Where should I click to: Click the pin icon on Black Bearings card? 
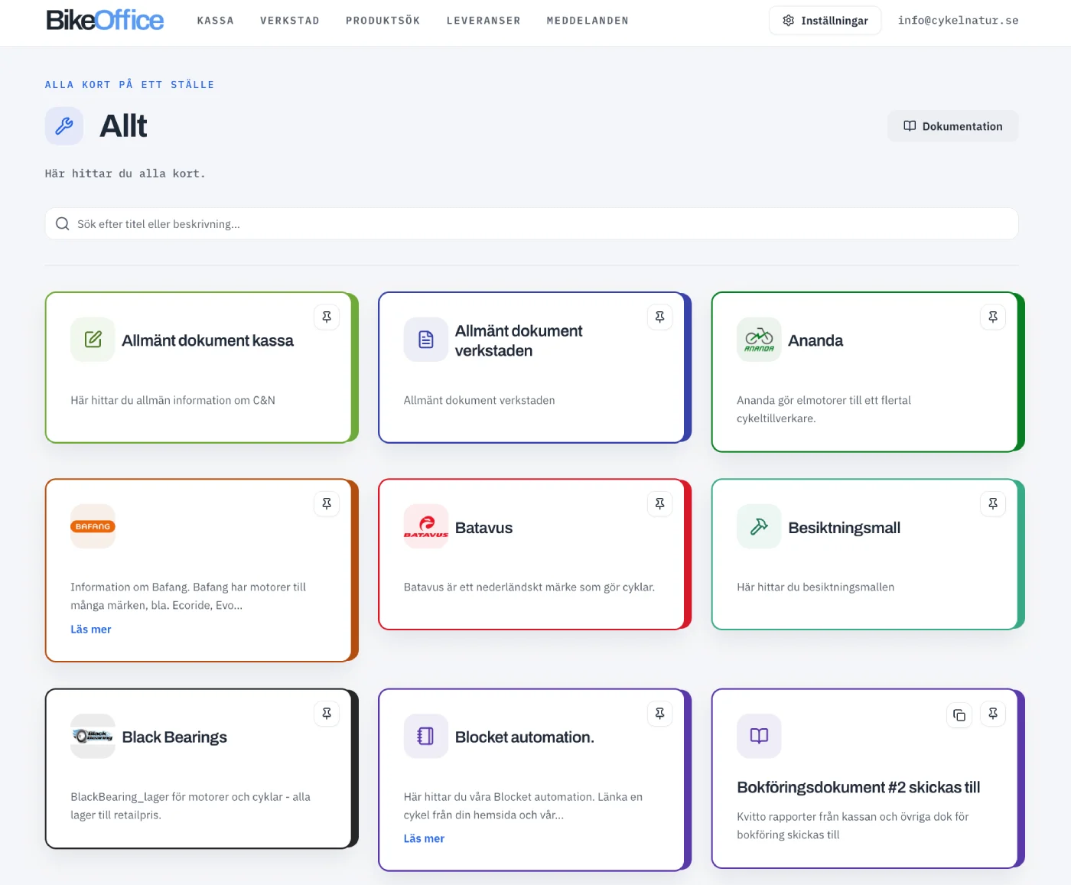[x=327, y=713]
